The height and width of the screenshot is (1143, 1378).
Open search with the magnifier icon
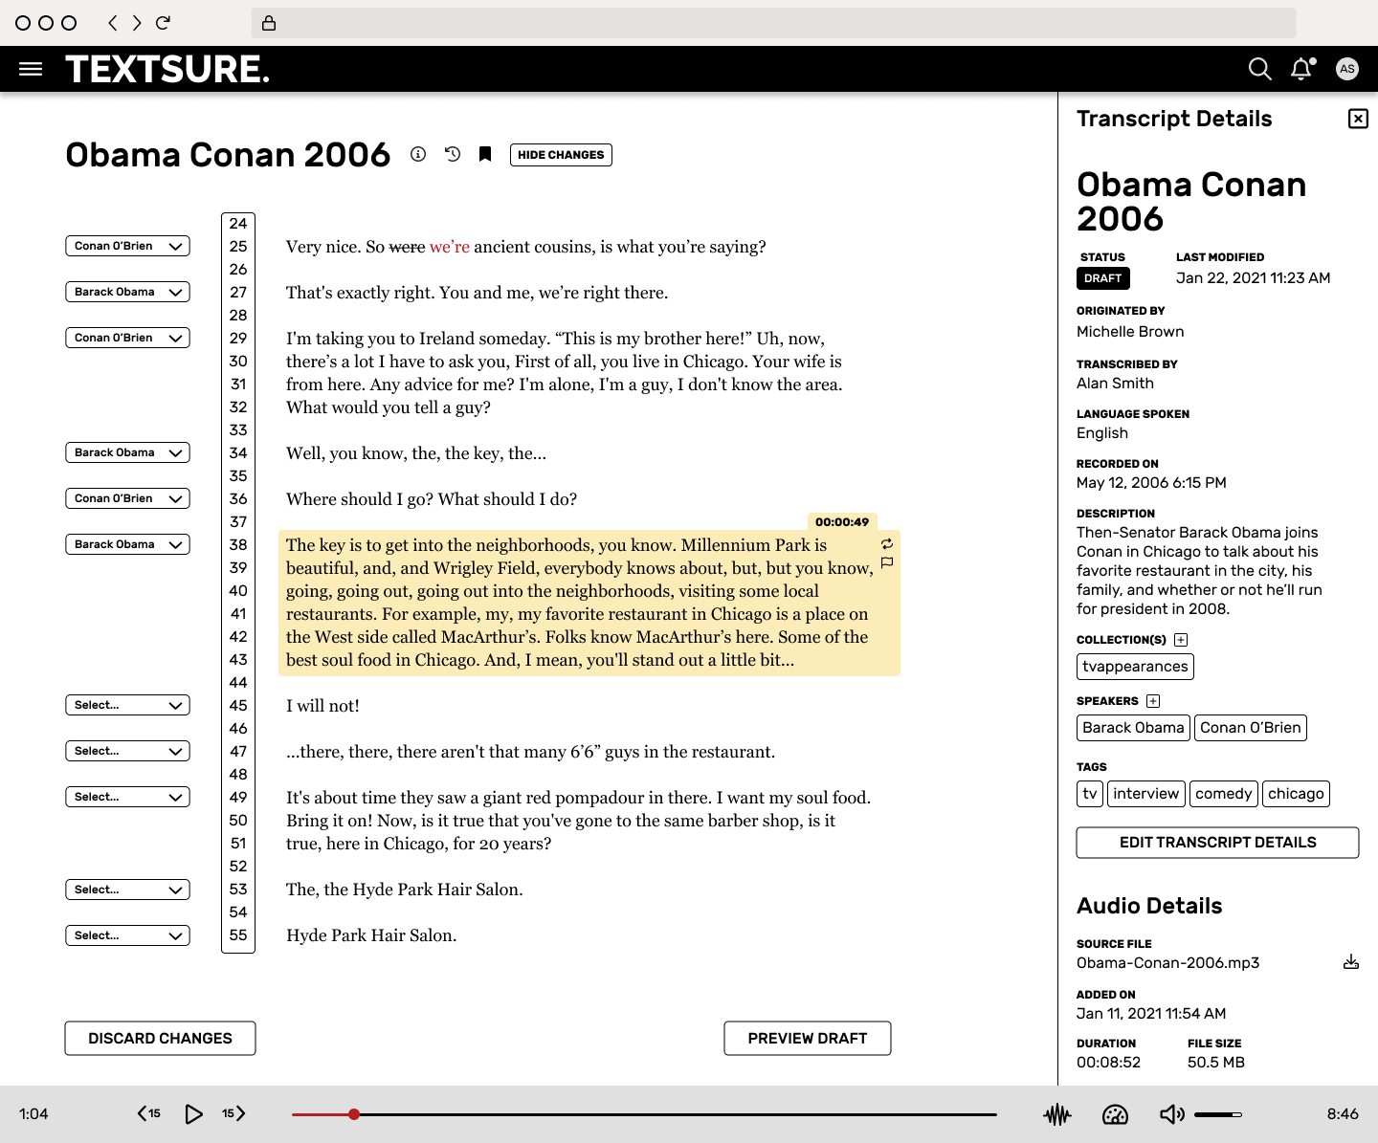(1260, 69)
